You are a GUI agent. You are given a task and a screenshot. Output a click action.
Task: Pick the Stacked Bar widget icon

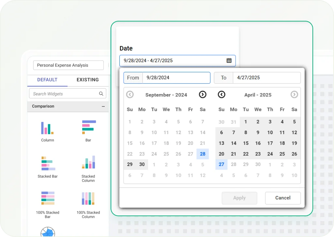point(48,164)
